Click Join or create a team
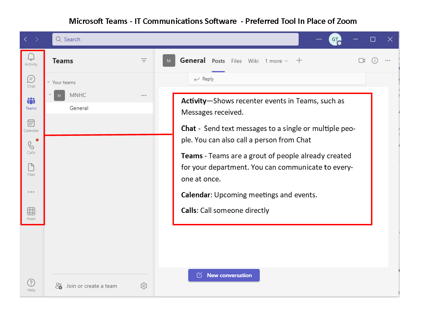This screenshot has width=426, height=329. point(86,286)
